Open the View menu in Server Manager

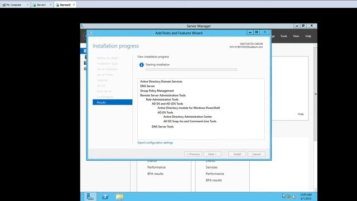point(296,36)
